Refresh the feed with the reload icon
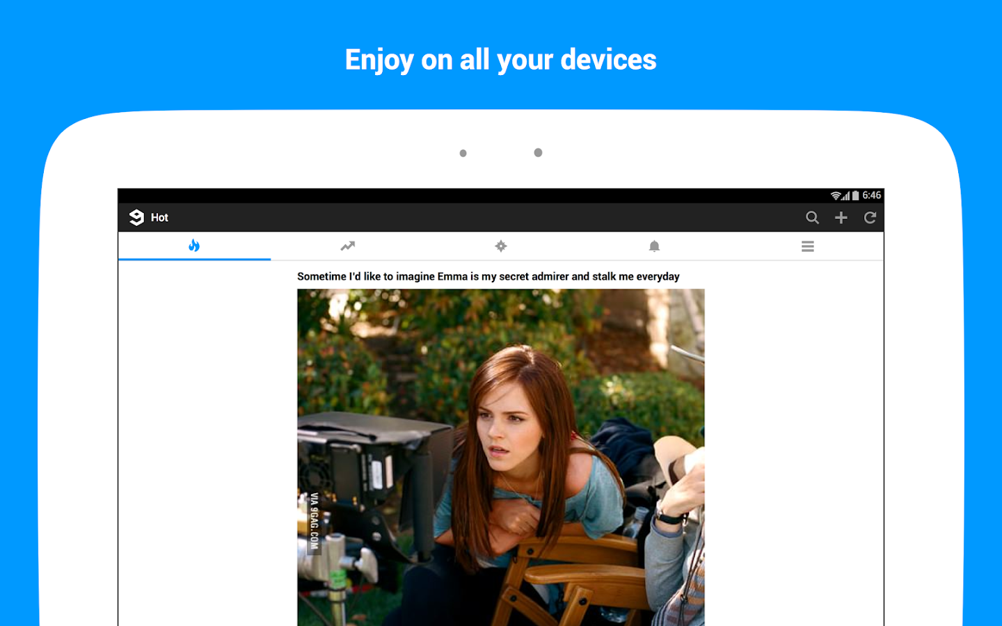 point(870,218)
